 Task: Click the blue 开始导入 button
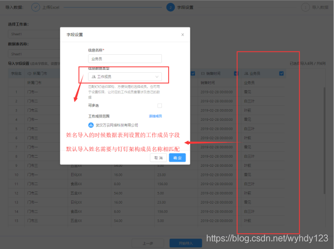pos(185,243)
